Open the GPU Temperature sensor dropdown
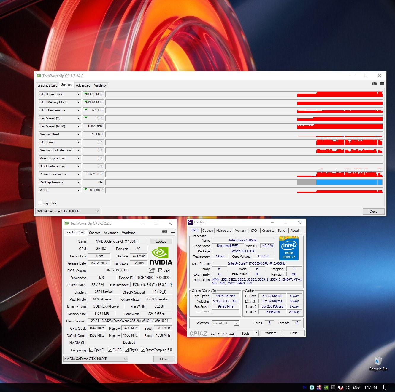Image resolution: width=395 pixels, height=392 pixels. click(78, 110)
